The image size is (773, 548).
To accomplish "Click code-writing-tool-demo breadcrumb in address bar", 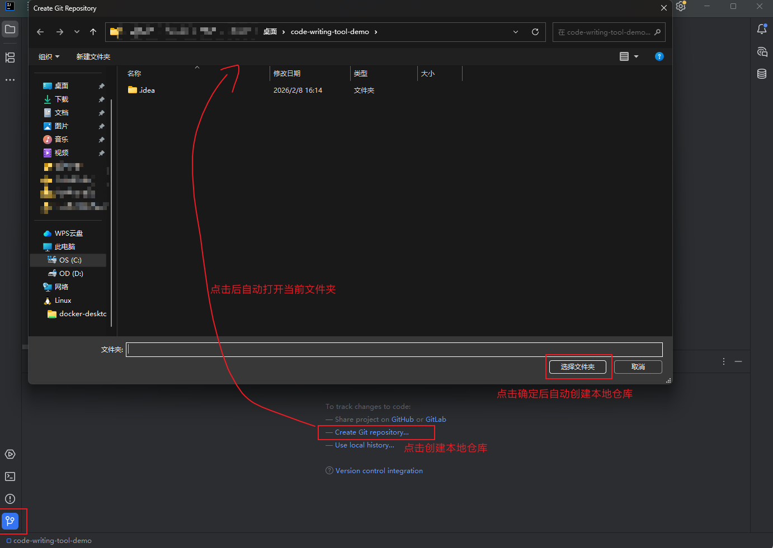I will [330, 32].
